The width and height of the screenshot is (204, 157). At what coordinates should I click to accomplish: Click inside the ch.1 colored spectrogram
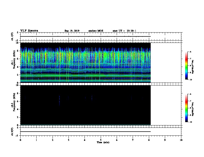pyautogui.click(x=86, y=63)
